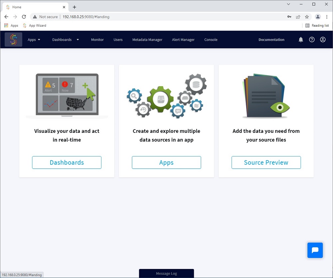Click 'Visualize your data and act in real-time' text

pyautogui.click(x=67, y=136)
